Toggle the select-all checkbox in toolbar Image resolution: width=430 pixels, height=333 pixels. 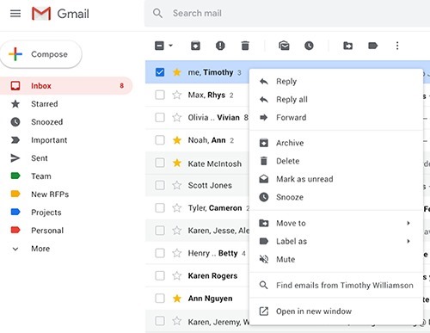pos(159,46)
